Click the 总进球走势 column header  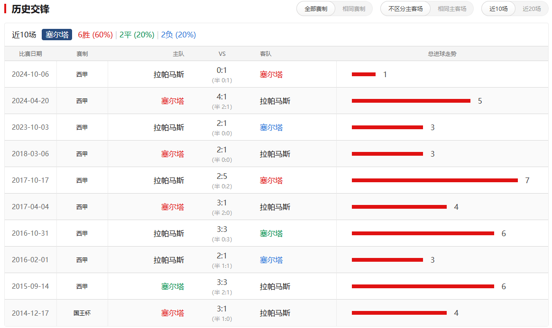(441, 53)
